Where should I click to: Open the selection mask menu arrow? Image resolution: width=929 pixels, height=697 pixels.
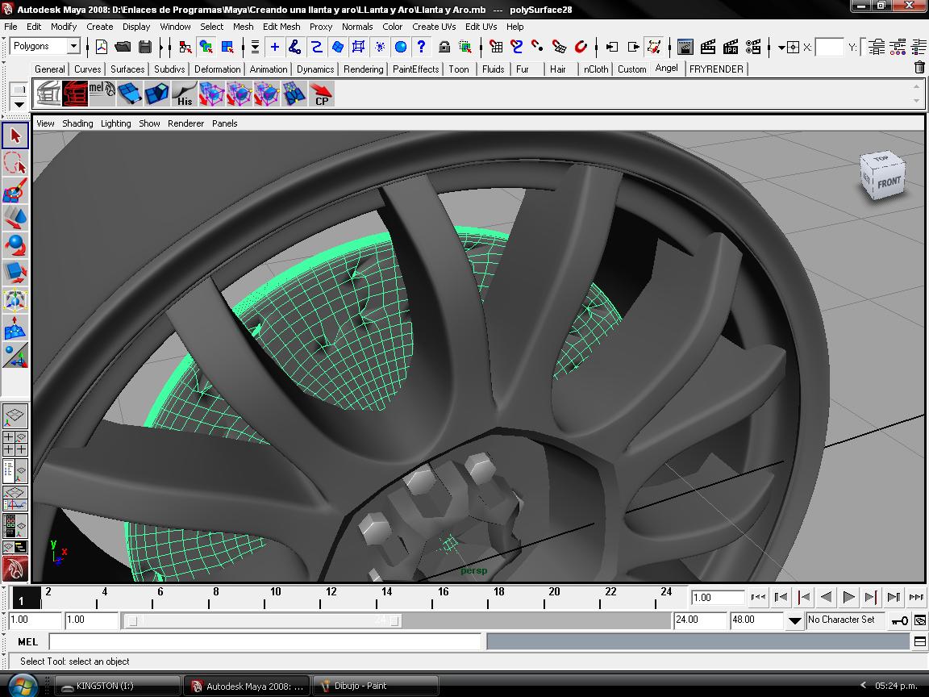tap(255, 47)
